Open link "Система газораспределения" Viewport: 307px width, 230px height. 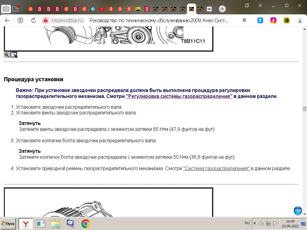(x=216, y=169)
